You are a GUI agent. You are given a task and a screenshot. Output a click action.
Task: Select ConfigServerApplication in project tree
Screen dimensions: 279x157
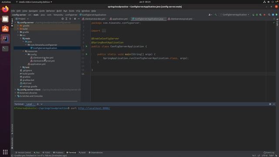pyautogui.click(x=45, y=48)
